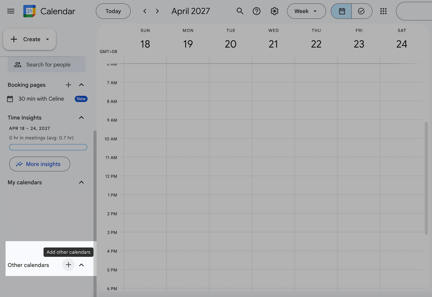This screenshot has height=297, width=432.
Task: Open More insights
Action: (39, 164)
